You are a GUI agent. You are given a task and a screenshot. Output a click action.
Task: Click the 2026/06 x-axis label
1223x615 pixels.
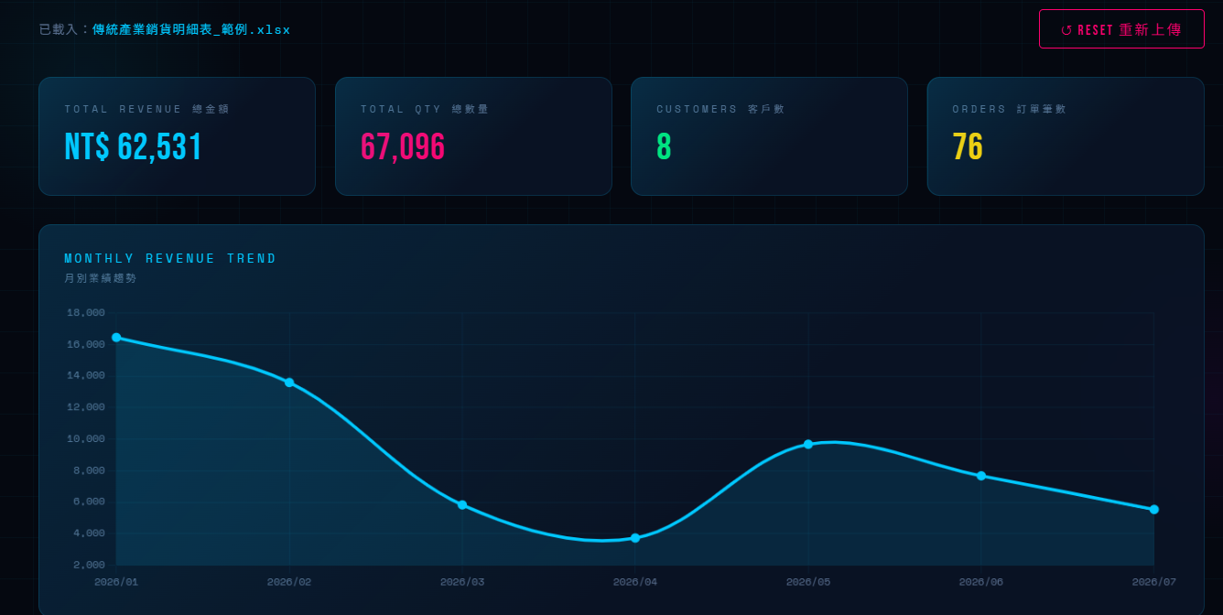click(981, 582)
